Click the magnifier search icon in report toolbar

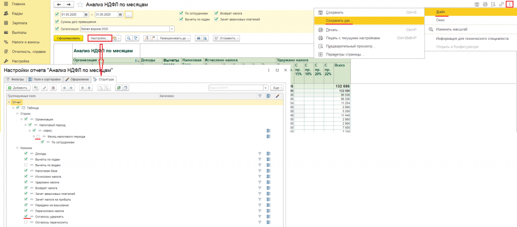pyautogui.click(x=129, y=38)
